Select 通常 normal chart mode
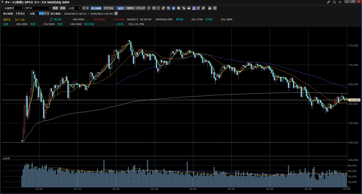Viewport: 362px width, 194px height. pyautogui.click(x=120, y=8)
